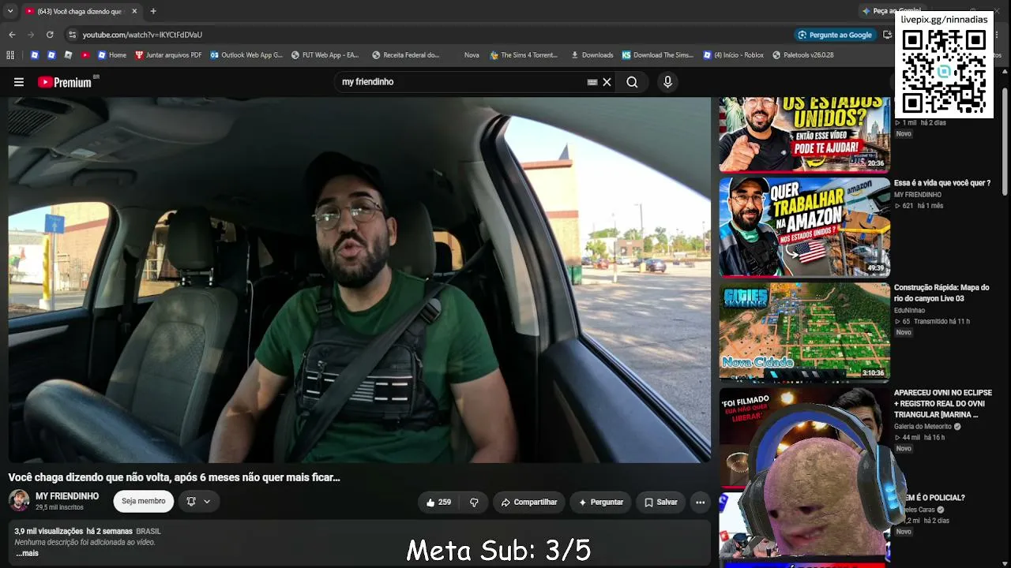The height and width of the screenshot is (568, 1011).
Task: Open the YouTube bookmark icon in bookmarks bar
Action: pyautogui.click(x=85, y=55)
